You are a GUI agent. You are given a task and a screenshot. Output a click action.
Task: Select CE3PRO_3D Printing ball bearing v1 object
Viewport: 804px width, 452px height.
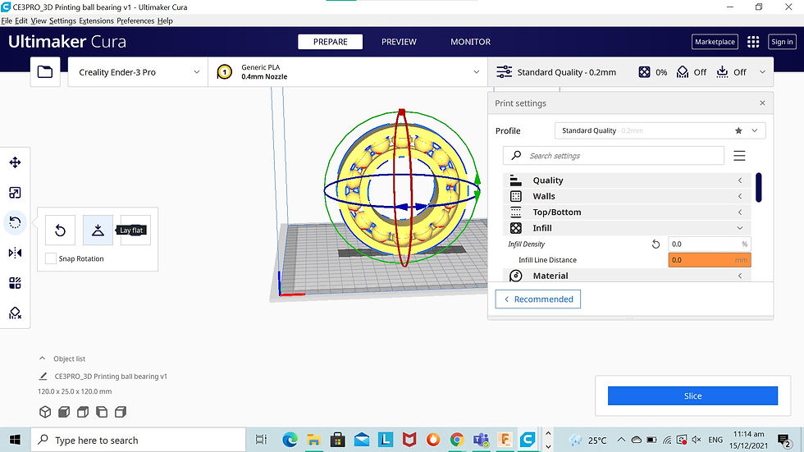111,377
